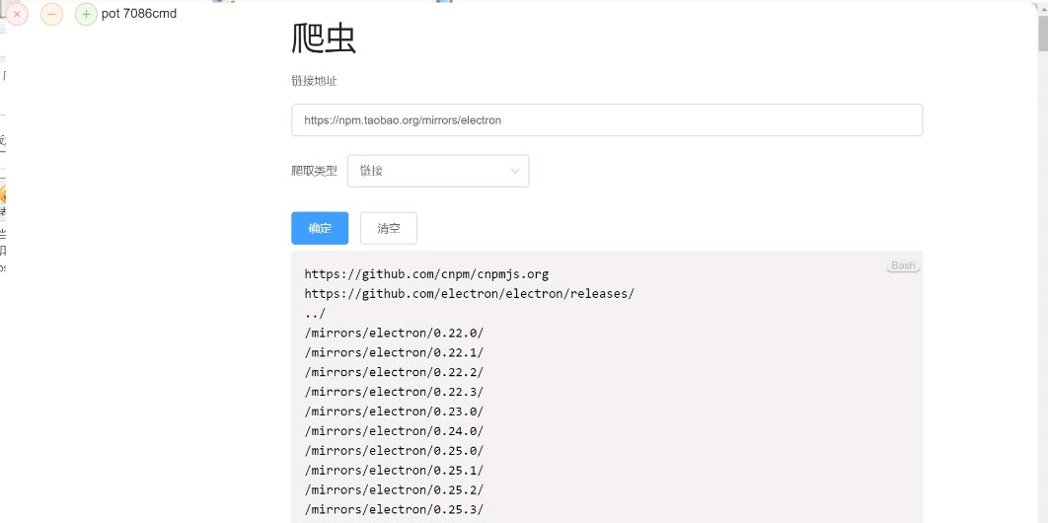Select the /mirrors/electron/0.25.3/ line
Screen dimensions: 1048x523
(x=394, y=509)
